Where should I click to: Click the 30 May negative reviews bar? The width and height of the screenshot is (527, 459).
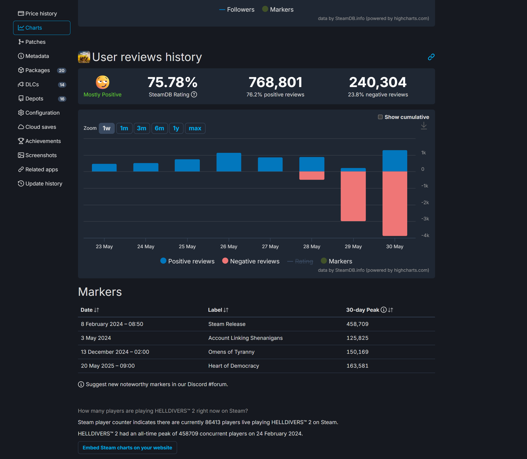[x=395, y=204]
